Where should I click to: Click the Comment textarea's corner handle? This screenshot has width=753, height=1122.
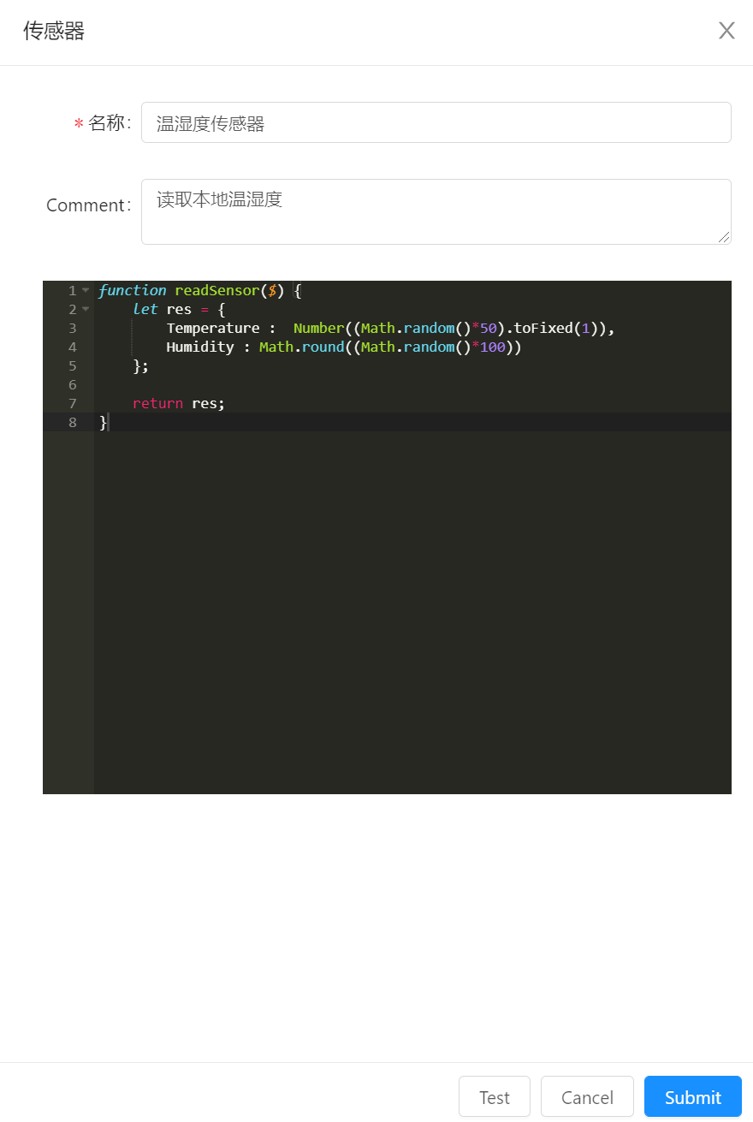(x=725, y=238)
